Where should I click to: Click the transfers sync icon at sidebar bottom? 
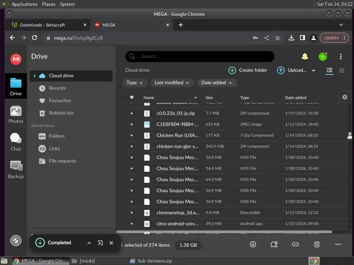point(16,241)
